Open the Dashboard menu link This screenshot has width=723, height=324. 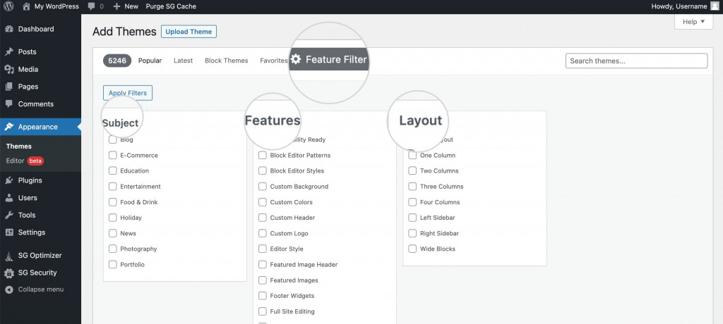[x=36, y=29]
